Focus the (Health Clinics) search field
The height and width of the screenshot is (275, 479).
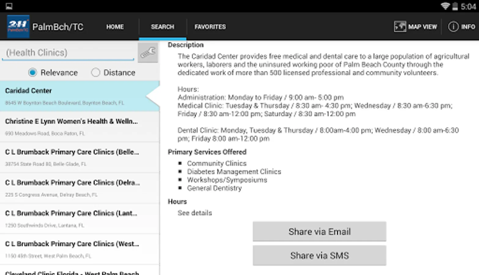68,53
